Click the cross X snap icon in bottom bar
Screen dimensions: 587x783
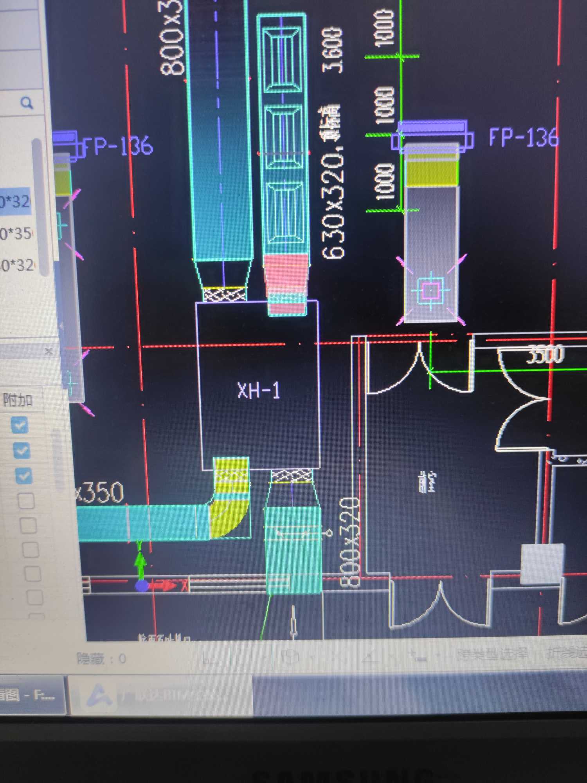pos(337,656)
